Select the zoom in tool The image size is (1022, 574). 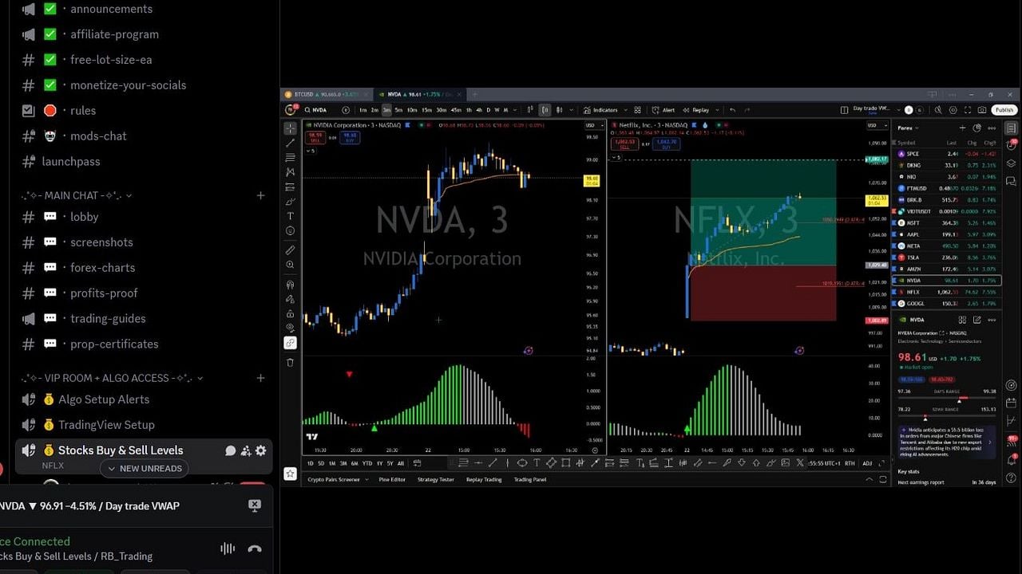[x=290, y=265]
